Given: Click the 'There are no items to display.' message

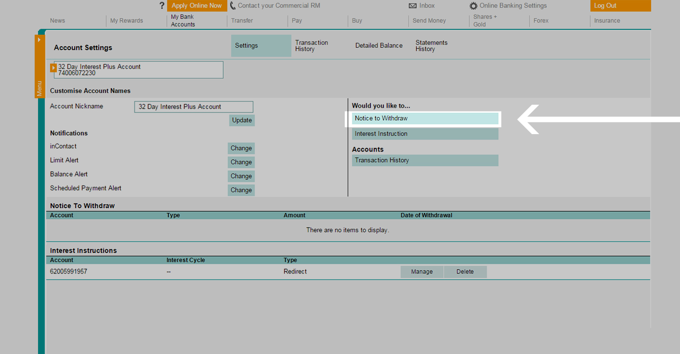Looking at the screenshot, I should [348, 230].
